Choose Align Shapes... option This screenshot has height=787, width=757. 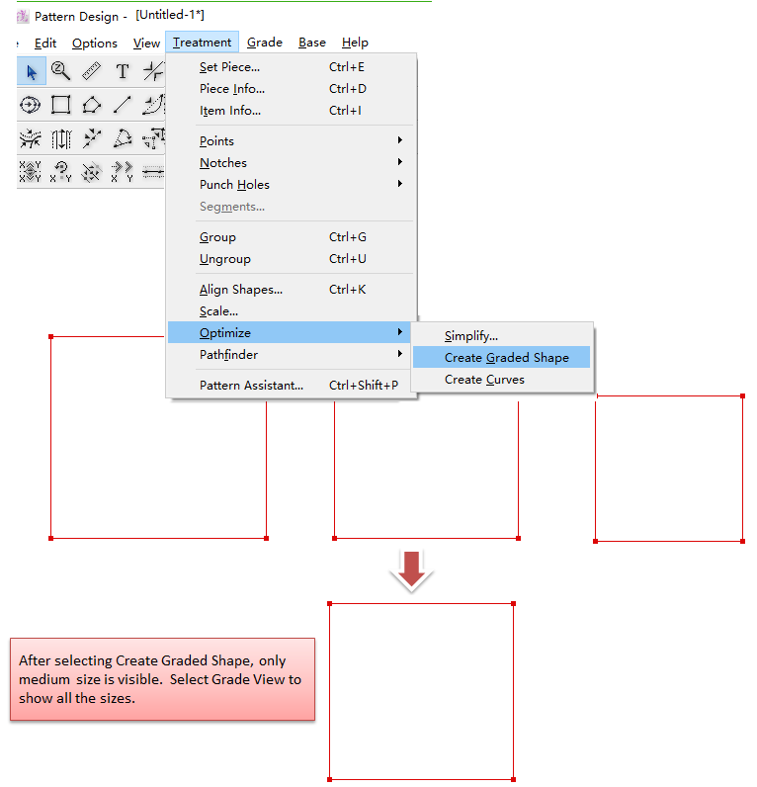(x=241, y=290)
